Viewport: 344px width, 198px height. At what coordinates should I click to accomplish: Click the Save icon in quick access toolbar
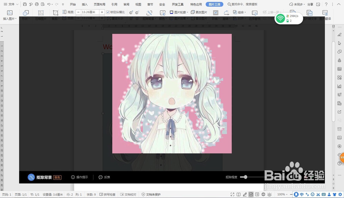(x=25, y=4)
